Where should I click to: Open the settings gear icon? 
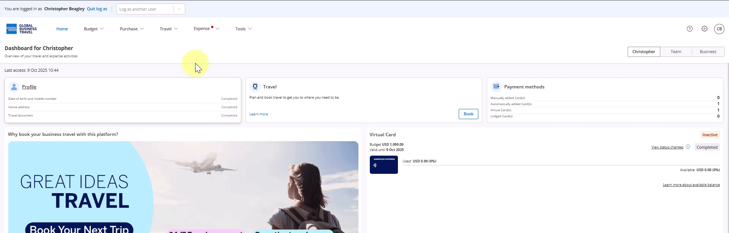[704, 29]
